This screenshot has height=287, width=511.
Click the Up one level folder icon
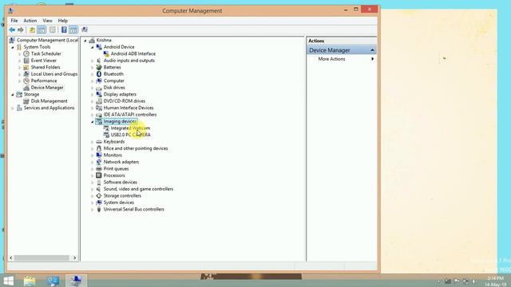[32, 30]
